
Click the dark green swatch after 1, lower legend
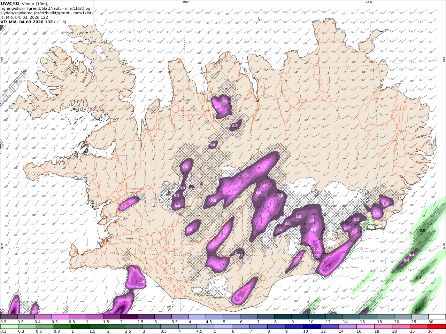(x=80, y=327)
